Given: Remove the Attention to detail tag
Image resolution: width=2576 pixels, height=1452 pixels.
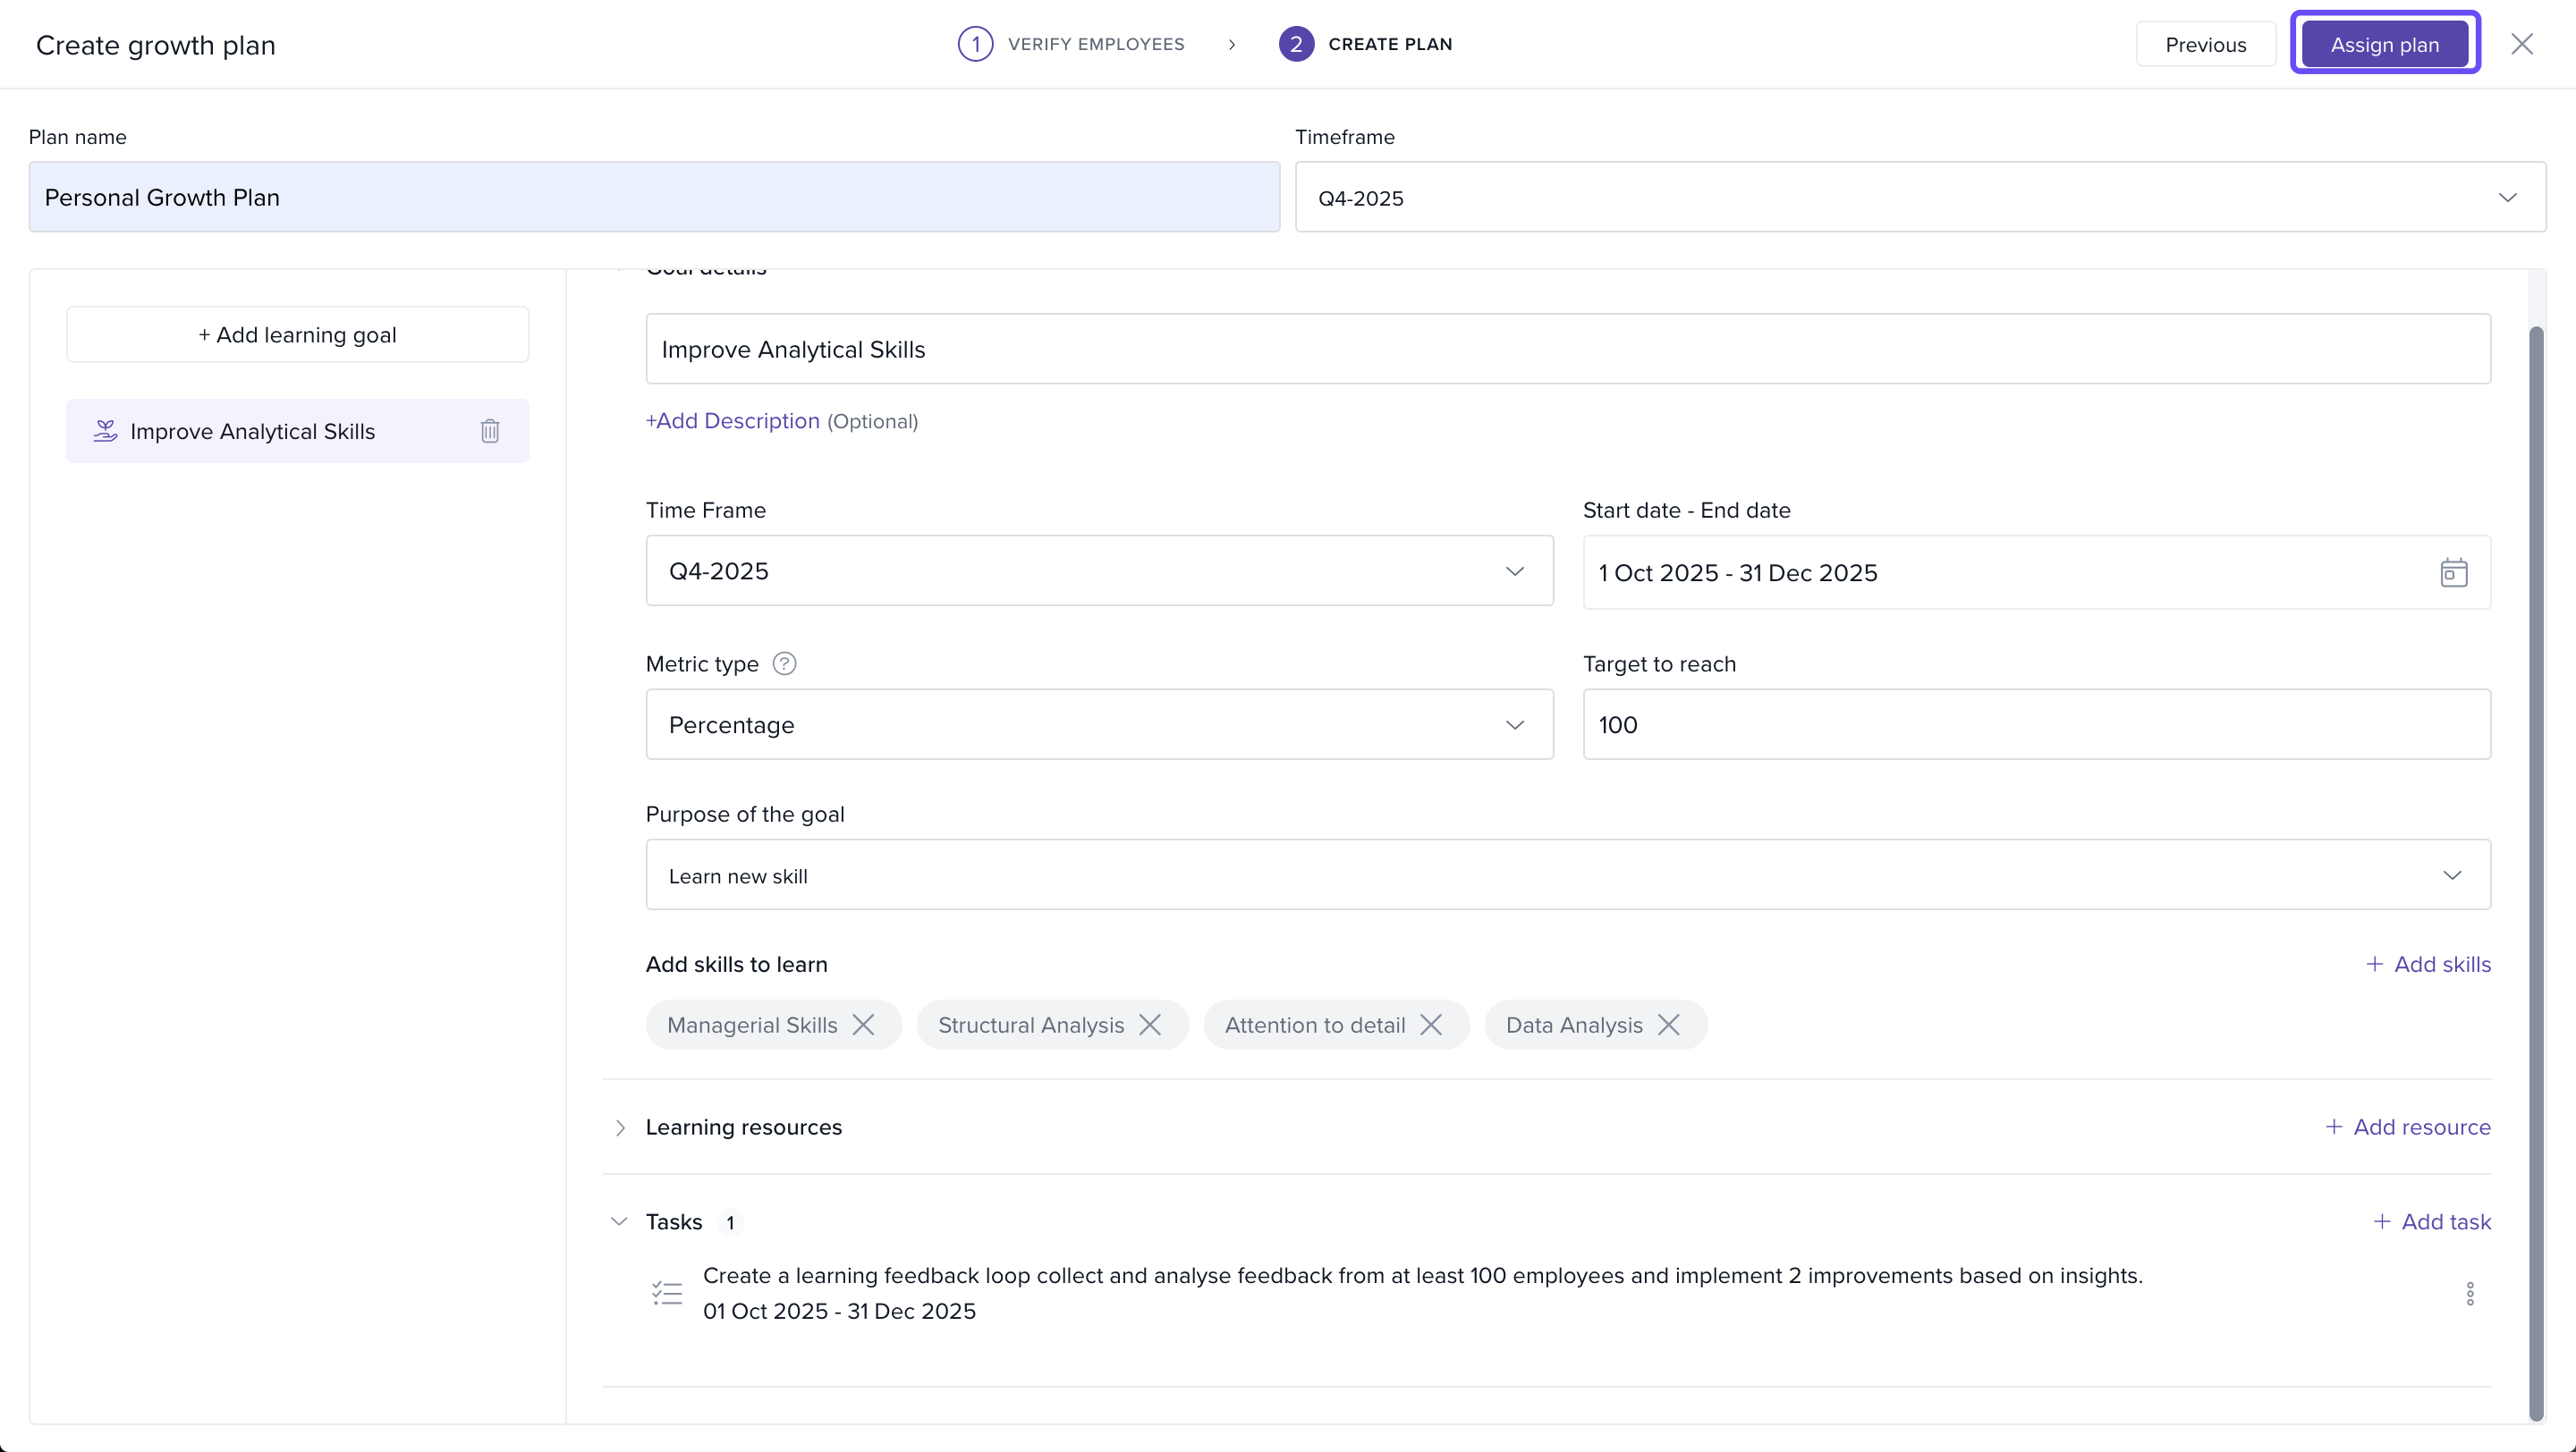Looking at the screenshot, I should pos(1431,1025).
